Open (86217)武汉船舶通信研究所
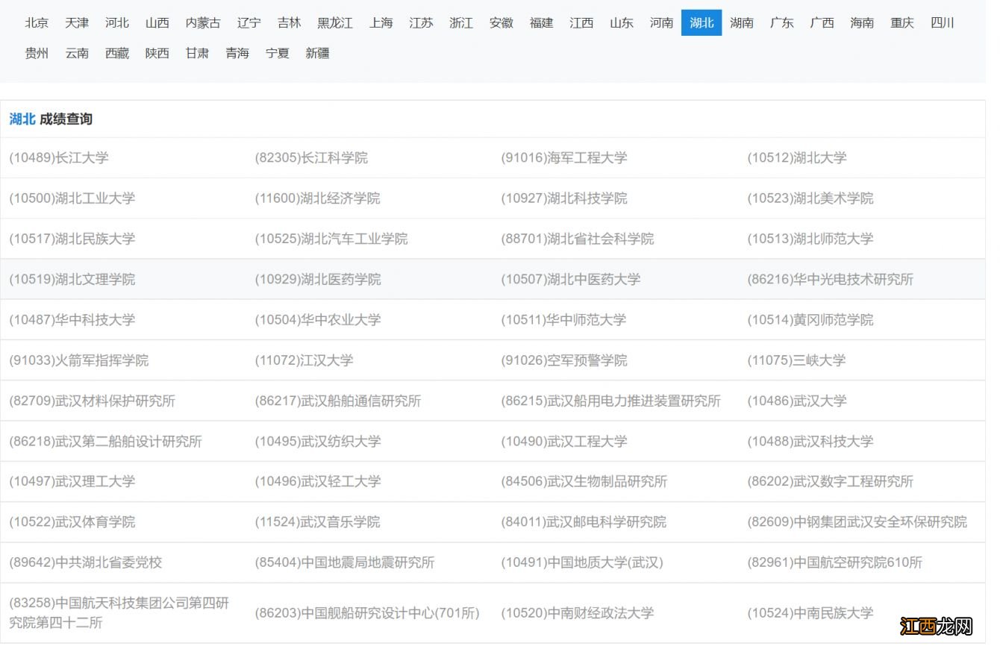Viewport: 1000px width, 649px height. coord(338,401)
